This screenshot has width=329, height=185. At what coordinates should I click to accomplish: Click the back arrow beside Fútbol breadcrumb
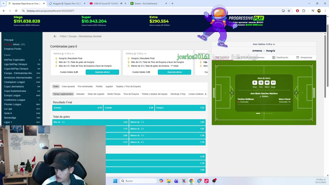(x=55, y=36)
